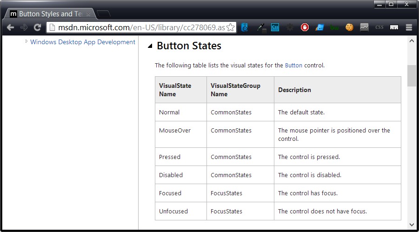
Task: Click the line chart extension icon
Action: (364, 27)
